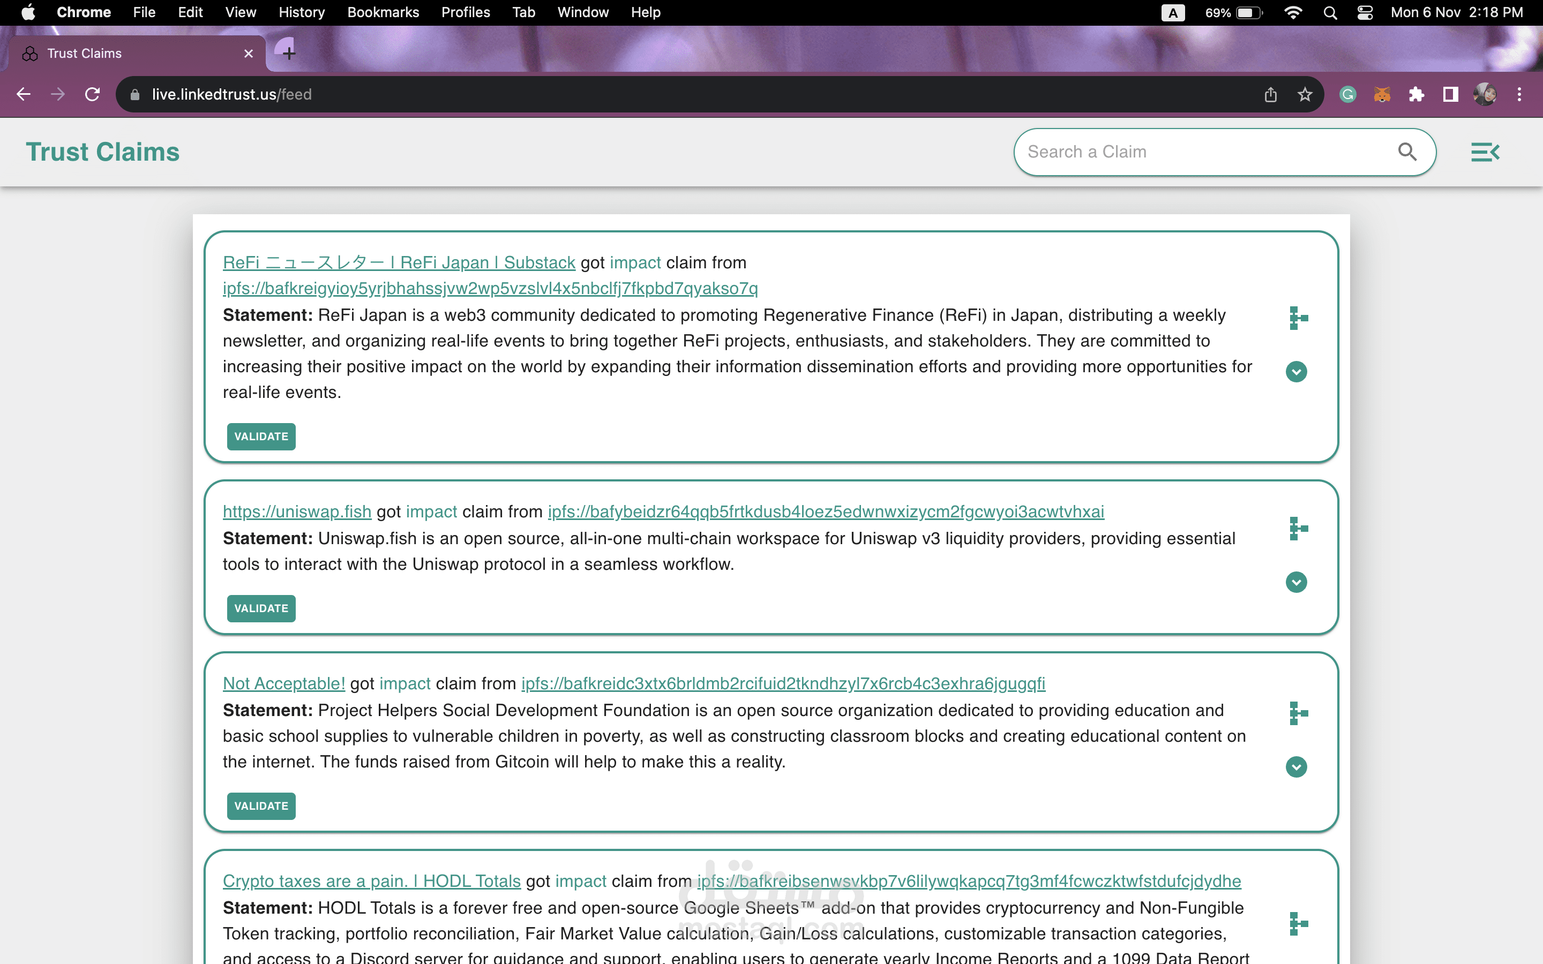Open Control Center in menu bar

click(x=1365, y=13)
